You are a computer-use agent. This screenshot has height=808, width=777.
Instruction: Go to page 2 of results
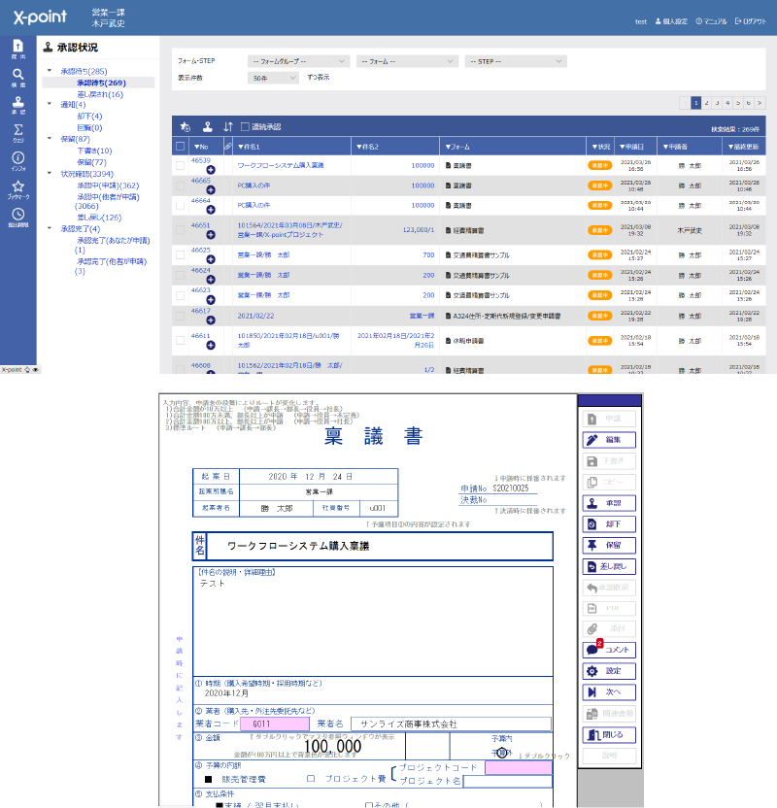click(x=706, y=103)
